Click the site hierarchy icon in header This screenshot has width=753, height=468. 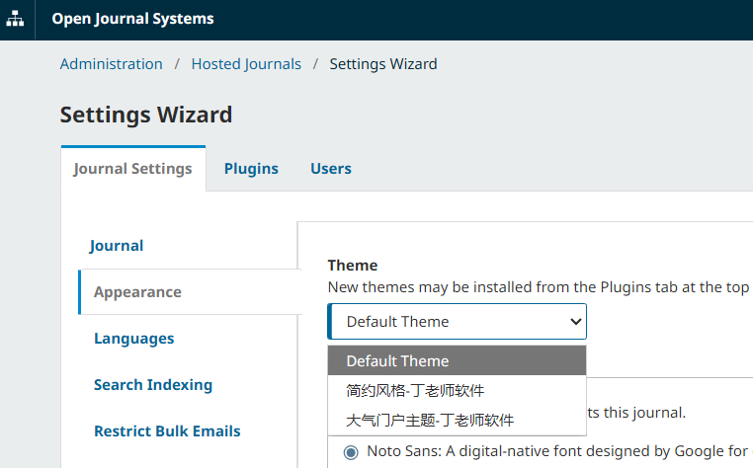pos(16,19)
